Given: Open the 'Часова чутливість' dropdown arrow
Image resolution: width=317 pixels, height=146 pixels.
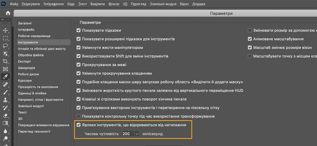Looking at the screenshot, I should point(137,134).
